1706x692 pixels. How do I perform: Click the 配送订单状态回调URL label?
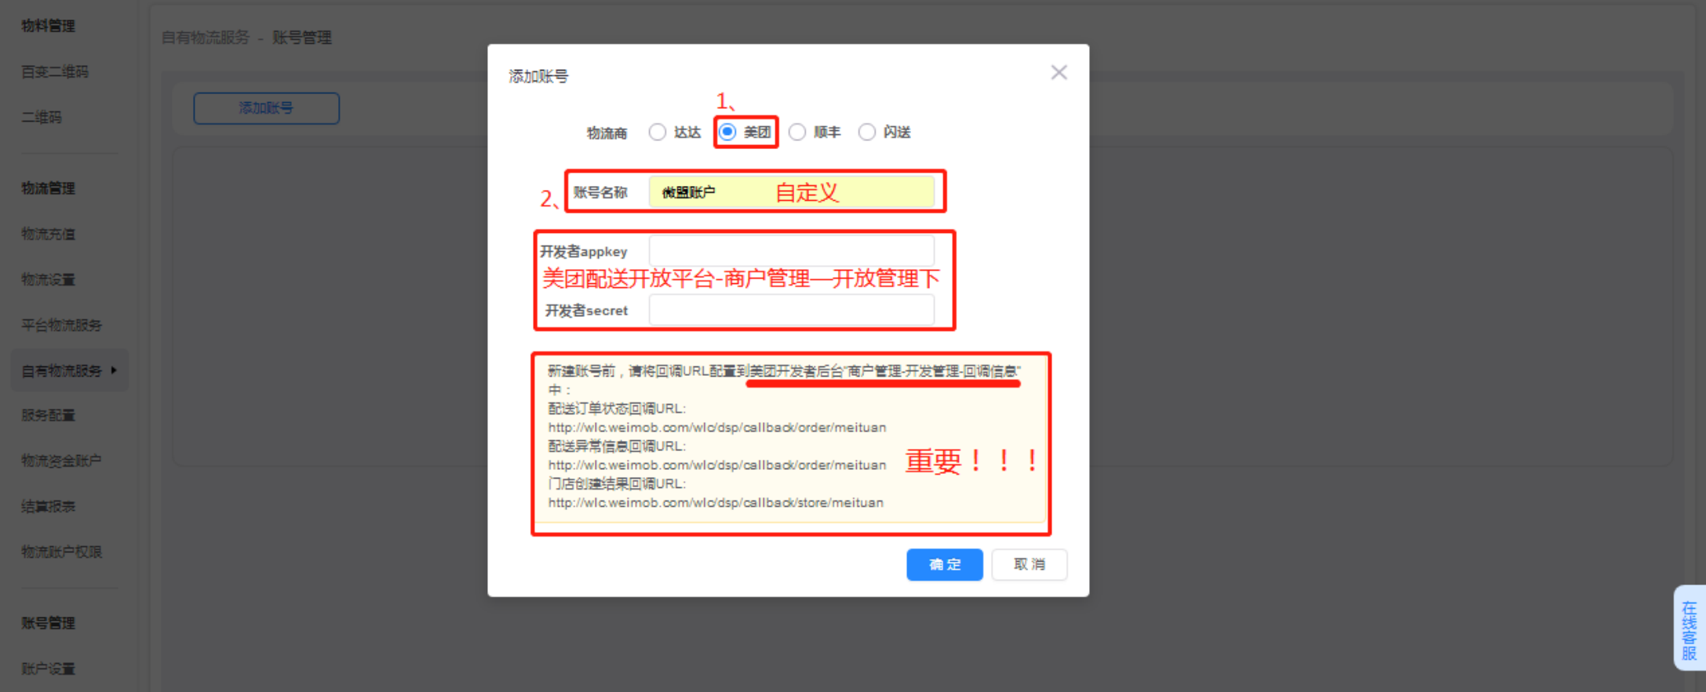point(617,408)
